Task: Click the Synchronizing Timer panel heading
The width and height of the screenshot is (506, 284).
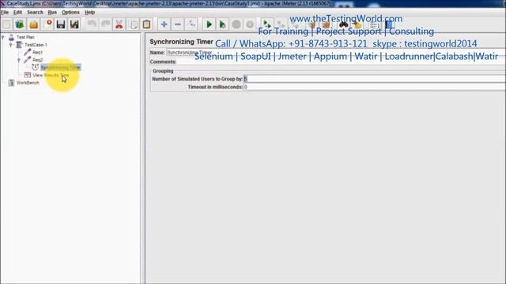Action: click(181, 42)
